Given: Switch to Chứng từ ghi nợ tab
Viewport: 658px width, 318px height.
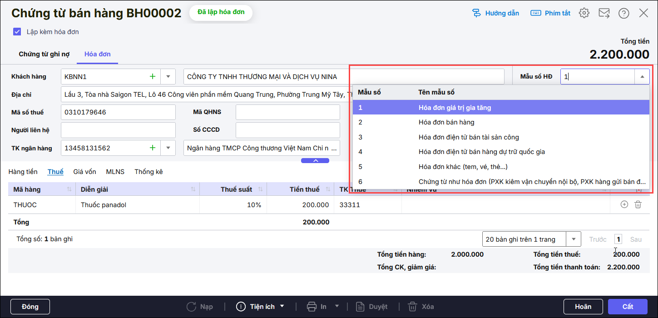Looking at the screenshot, I should point(44,54).
